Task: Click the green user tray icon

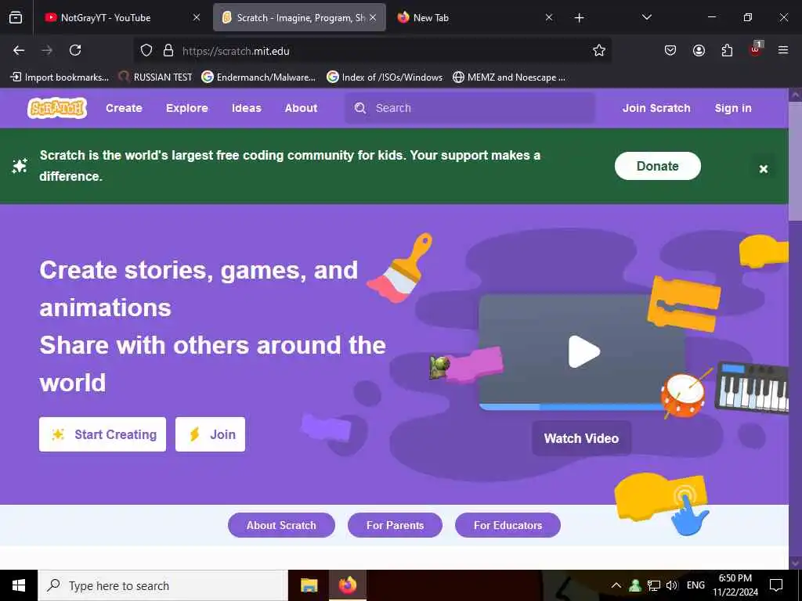Action: coord(635,585)
